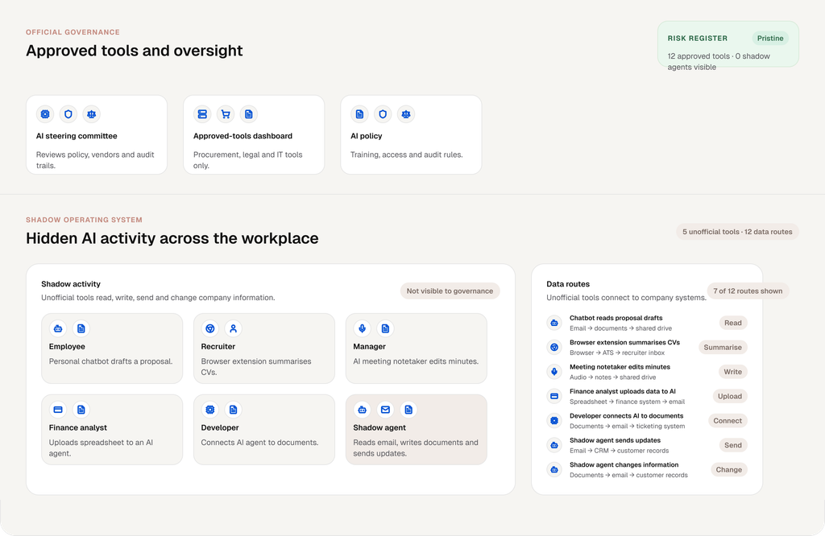Click microphone icon beside Meeting notetaker edits minutes

tap(554, 372)
